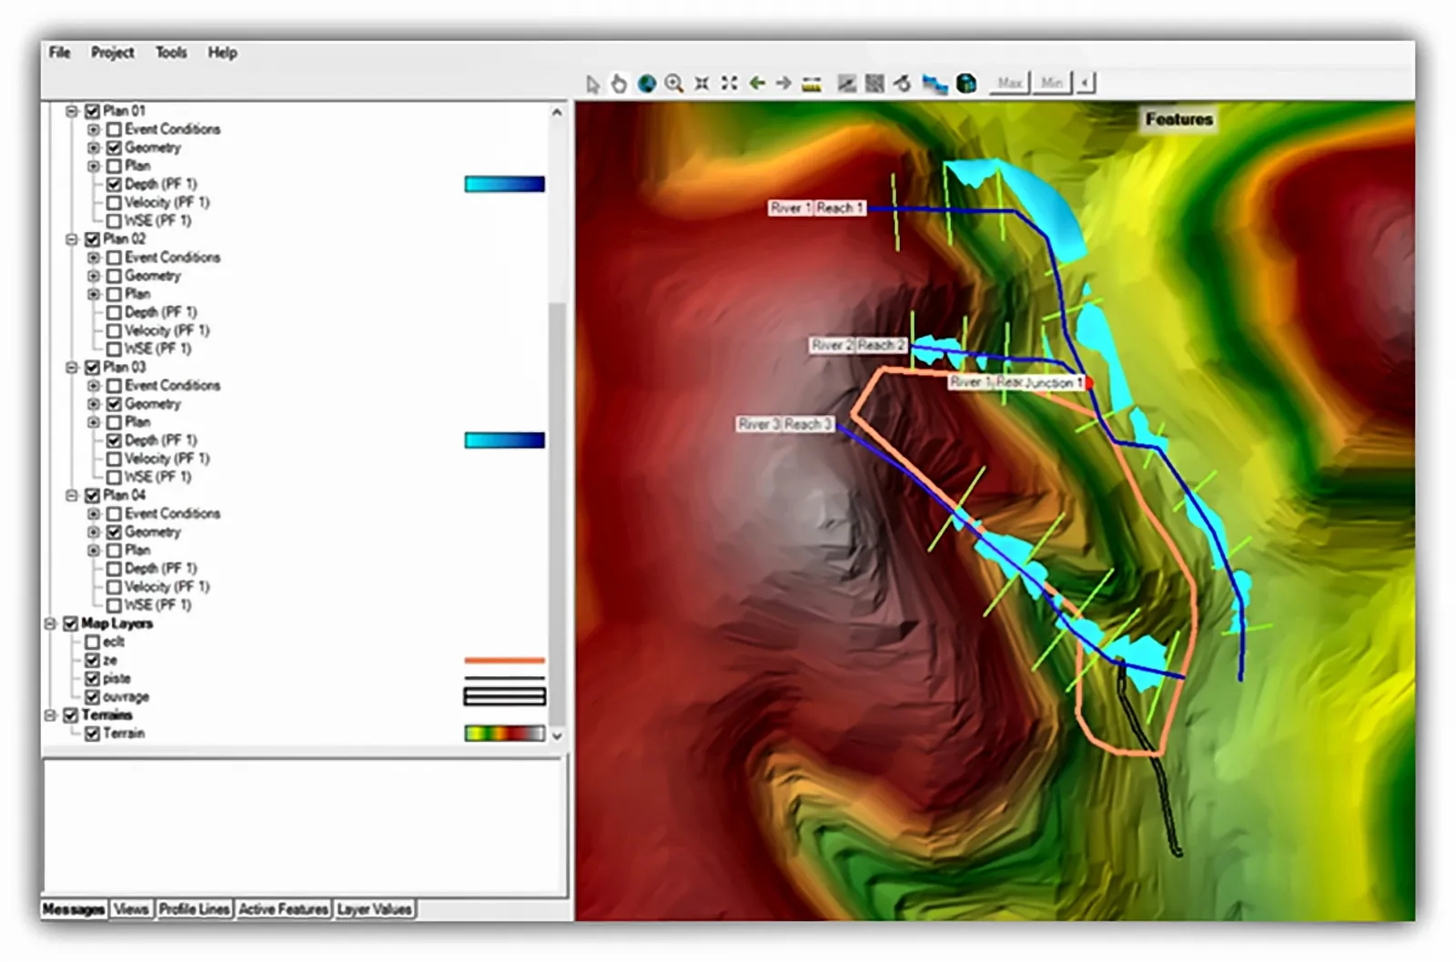Go to previous view with green left arrow
Screen dimensions: 1456x962
[x=756, y=84]
